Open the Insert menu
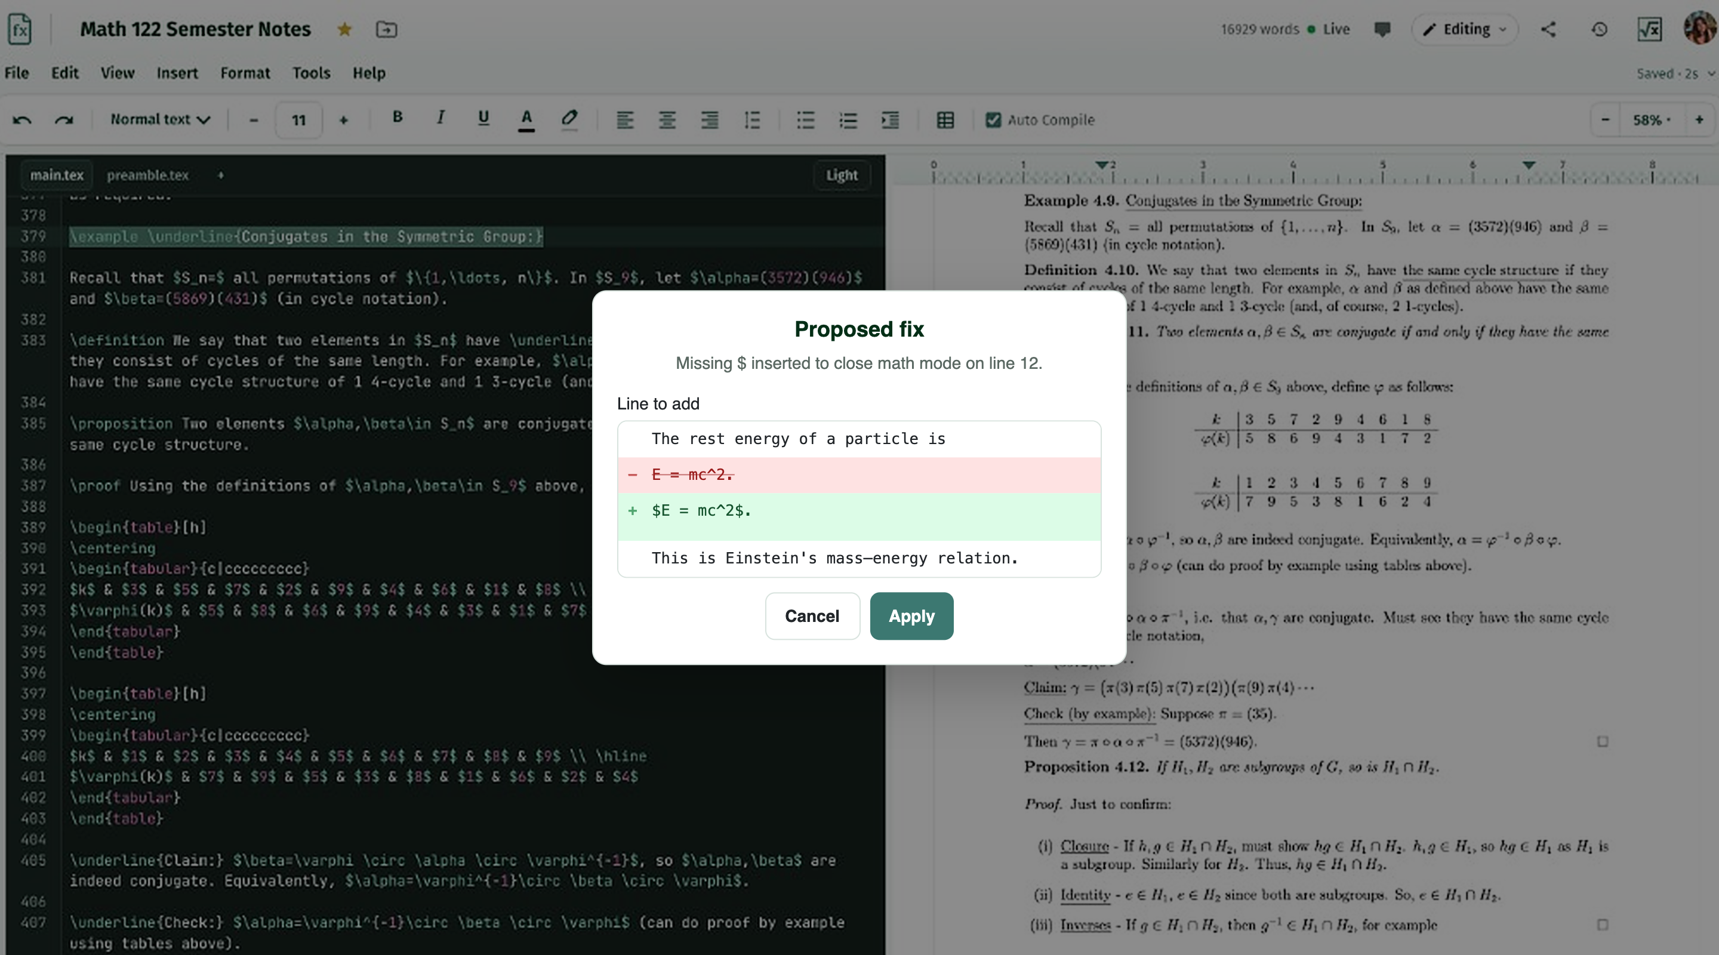Image resolution: width=1719 pixels, height=955 pixels. 177,73
